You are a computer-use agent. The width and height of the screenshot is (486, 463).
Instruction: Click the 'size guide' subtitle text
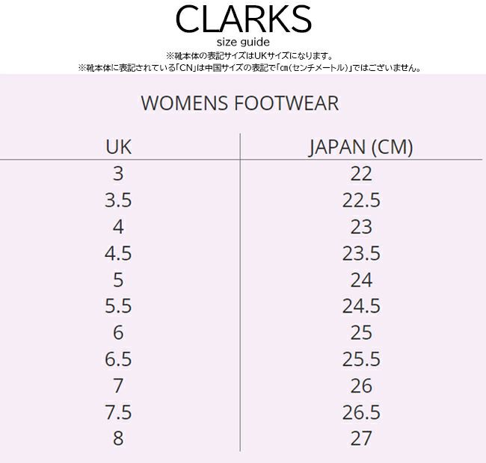(x=242, y=42)
